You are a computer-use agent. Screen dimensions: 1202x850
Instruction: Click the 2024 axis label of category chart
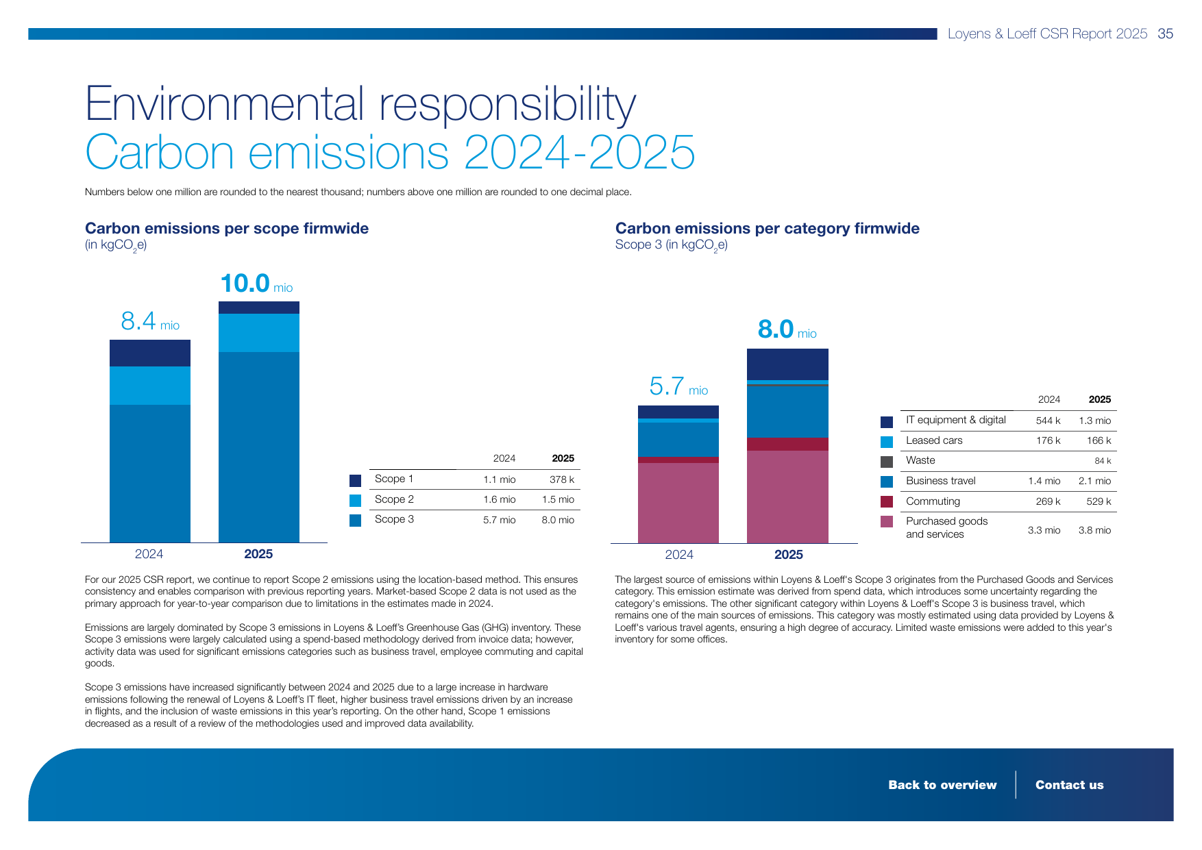(x=679, y=555)
